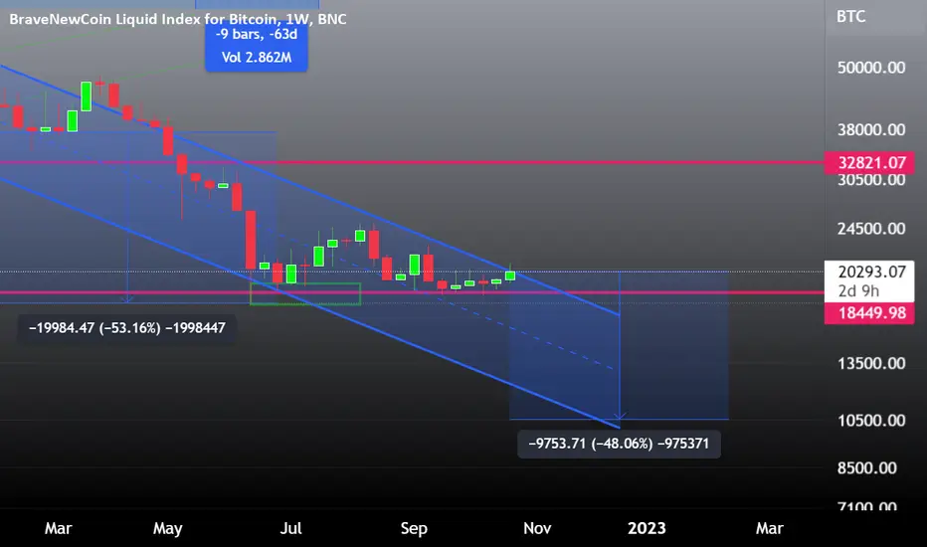Click the 38000.00 price axis label
This screenshot has height=547, width=927.
click(871, 129)
